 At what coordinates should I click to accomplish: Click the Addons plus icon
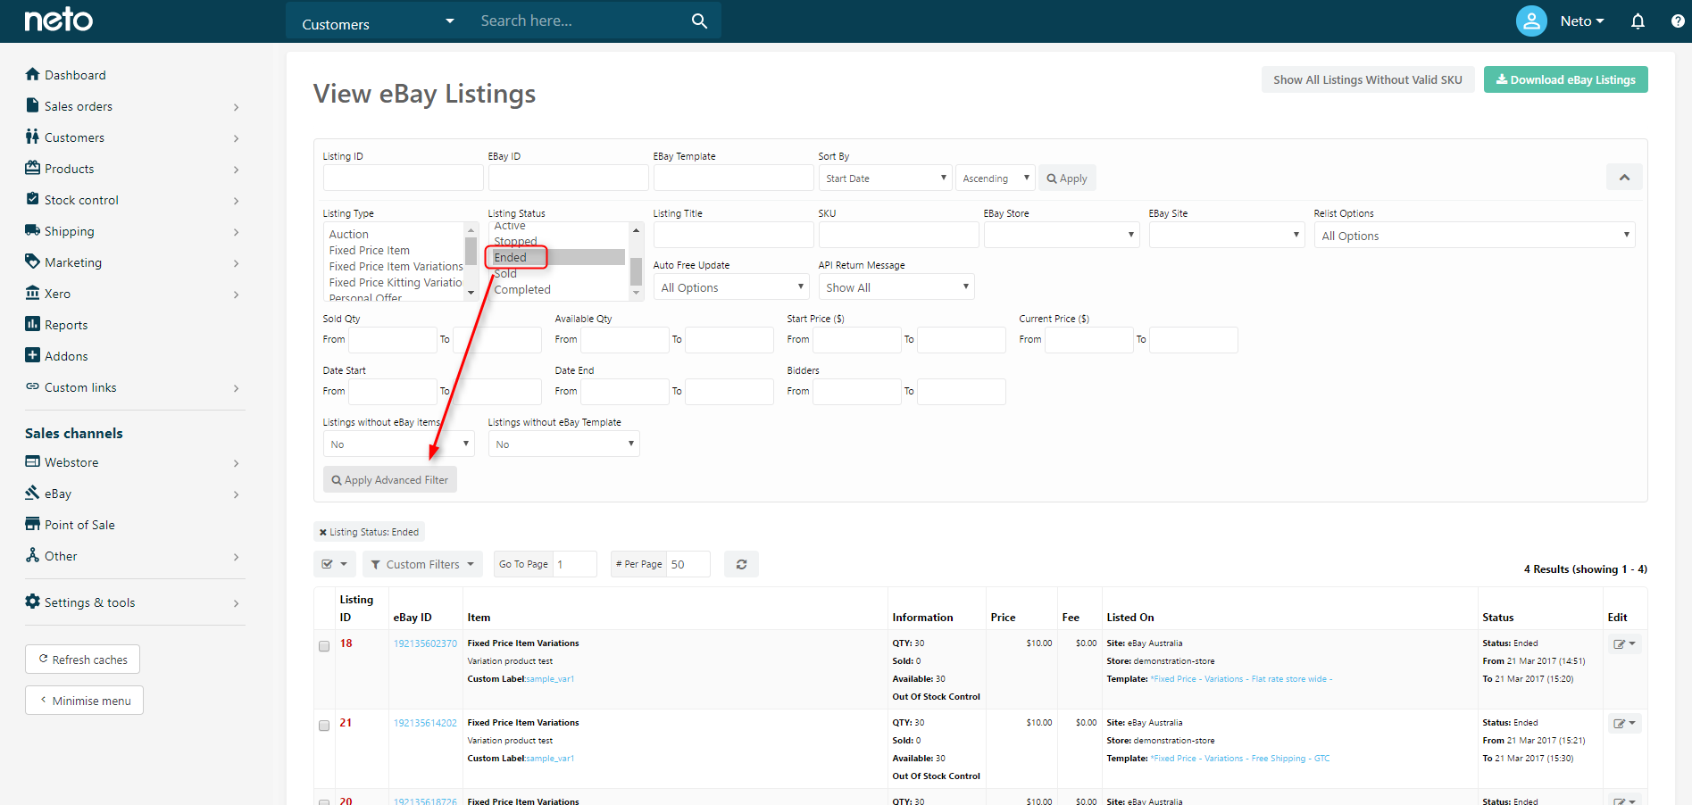pos(33,355)
